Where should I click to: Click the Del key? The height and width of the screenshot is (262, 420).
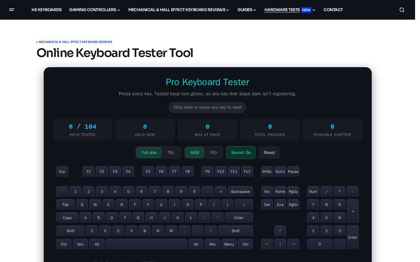(x=267, y=205)
